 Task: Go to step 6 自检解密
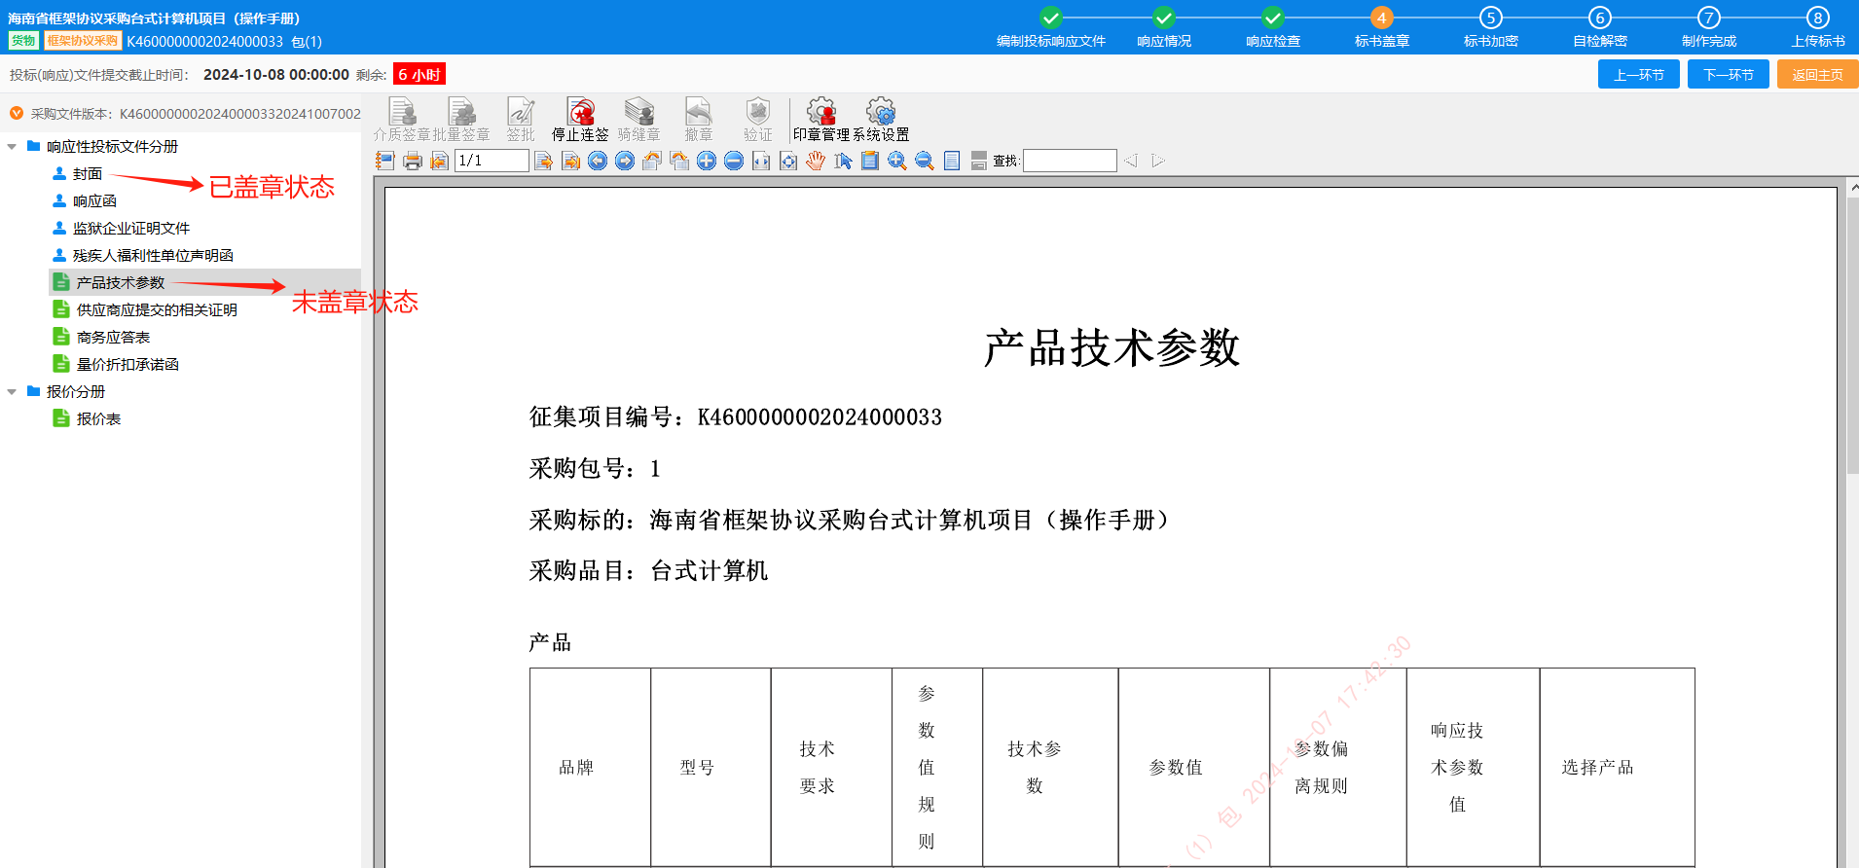click(x=1600, y=27)
